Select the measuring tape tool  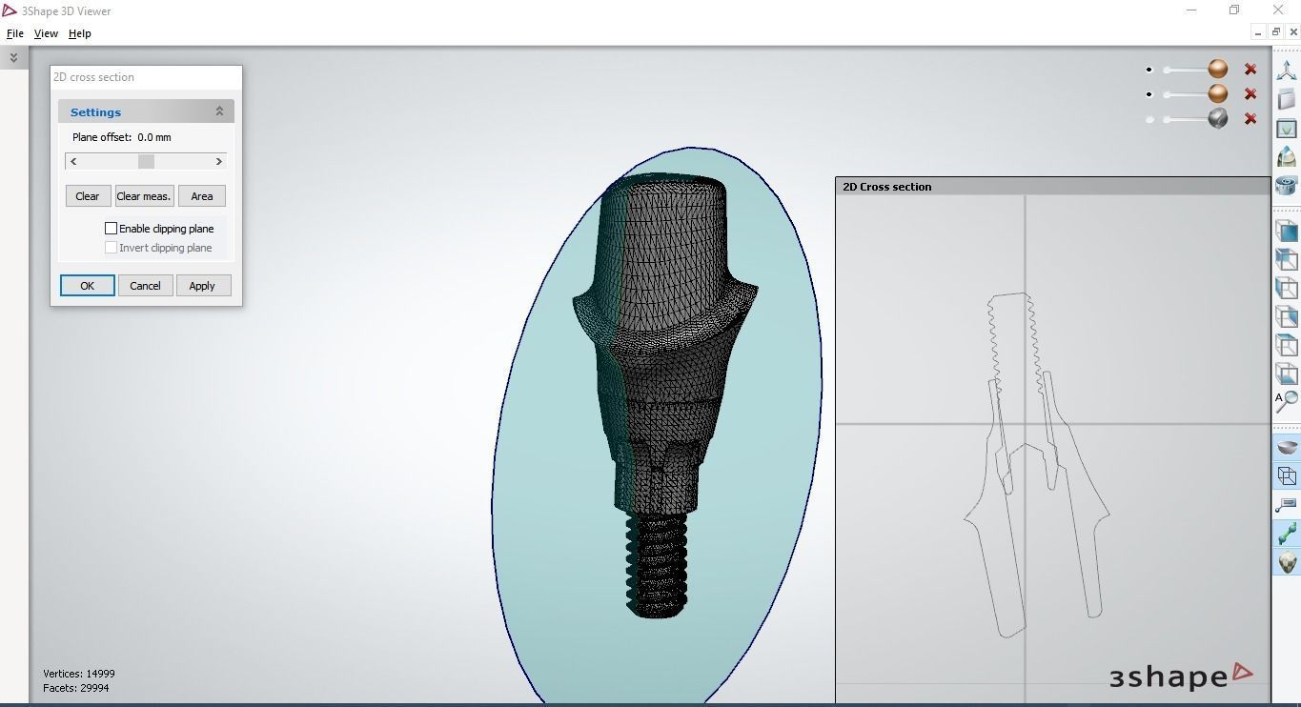pos(1287,185)
